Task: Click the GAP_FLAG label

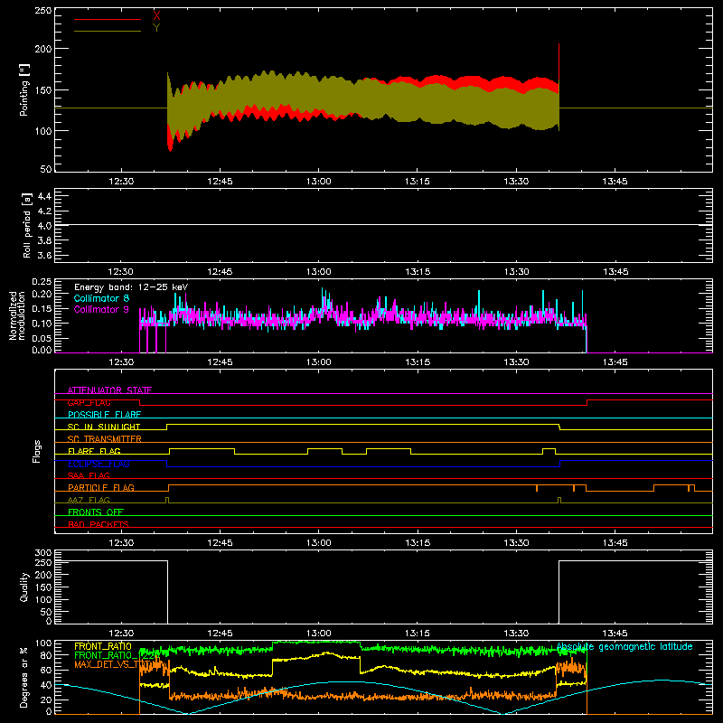Action: [89, 402]
